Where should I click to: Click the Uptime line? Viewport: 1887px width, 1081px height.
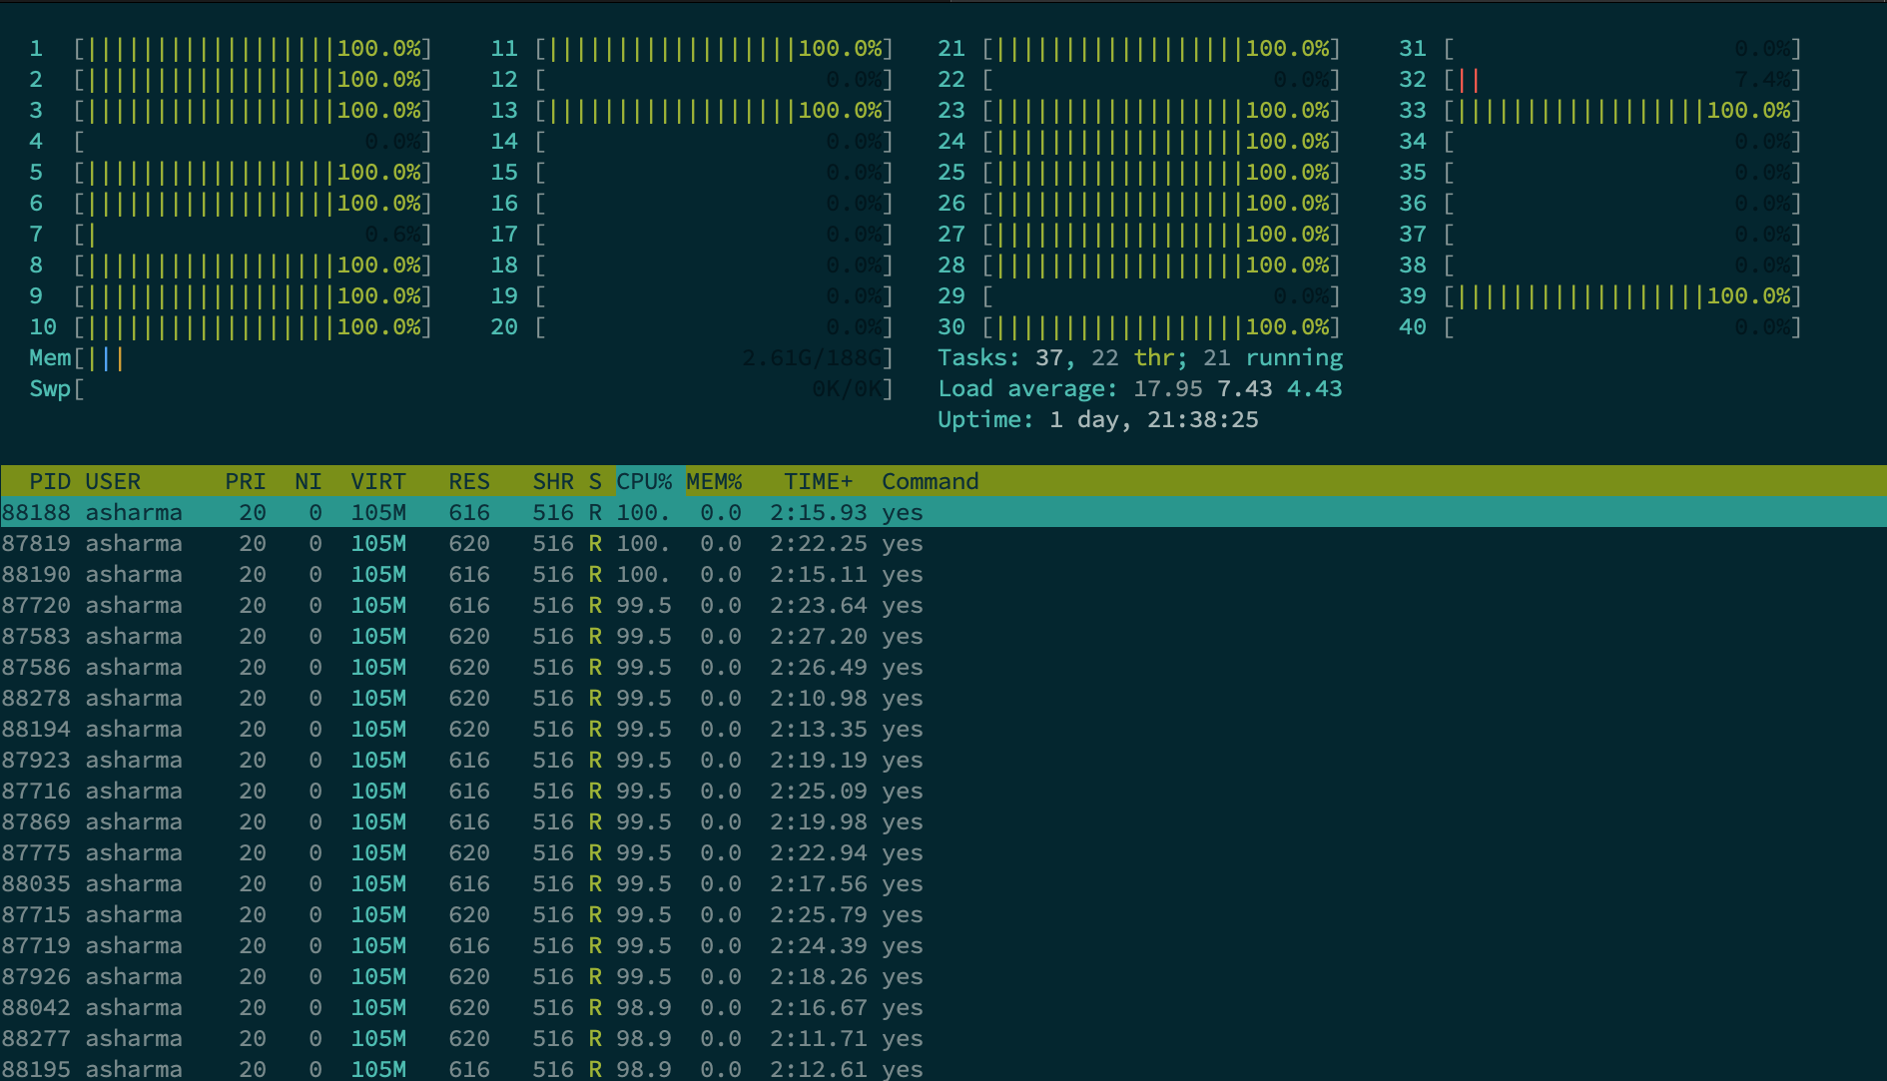coord(1098,419)
